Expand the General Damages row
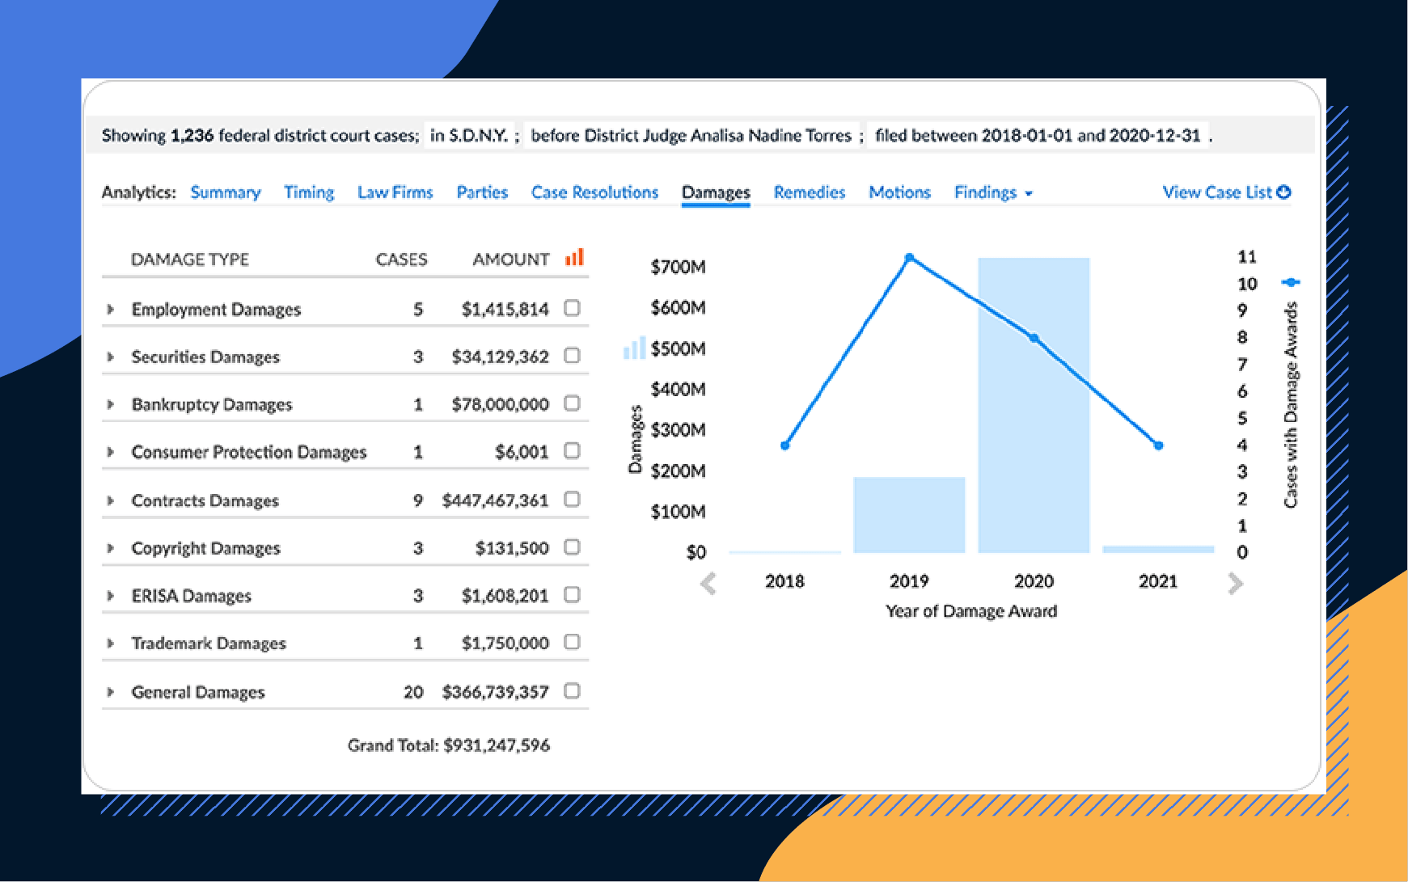The width and height of the screenshot is (1408, 882). tap(111, 692)
